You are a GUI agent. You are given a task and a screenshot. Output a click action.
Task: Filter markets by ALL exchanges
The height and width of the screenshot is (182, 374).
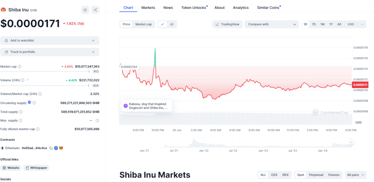coord(263,175)
